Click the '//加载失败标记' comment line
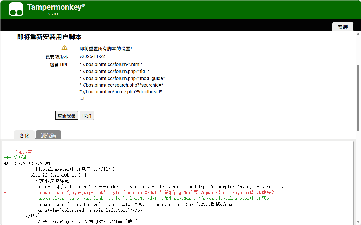 point(52,181)
